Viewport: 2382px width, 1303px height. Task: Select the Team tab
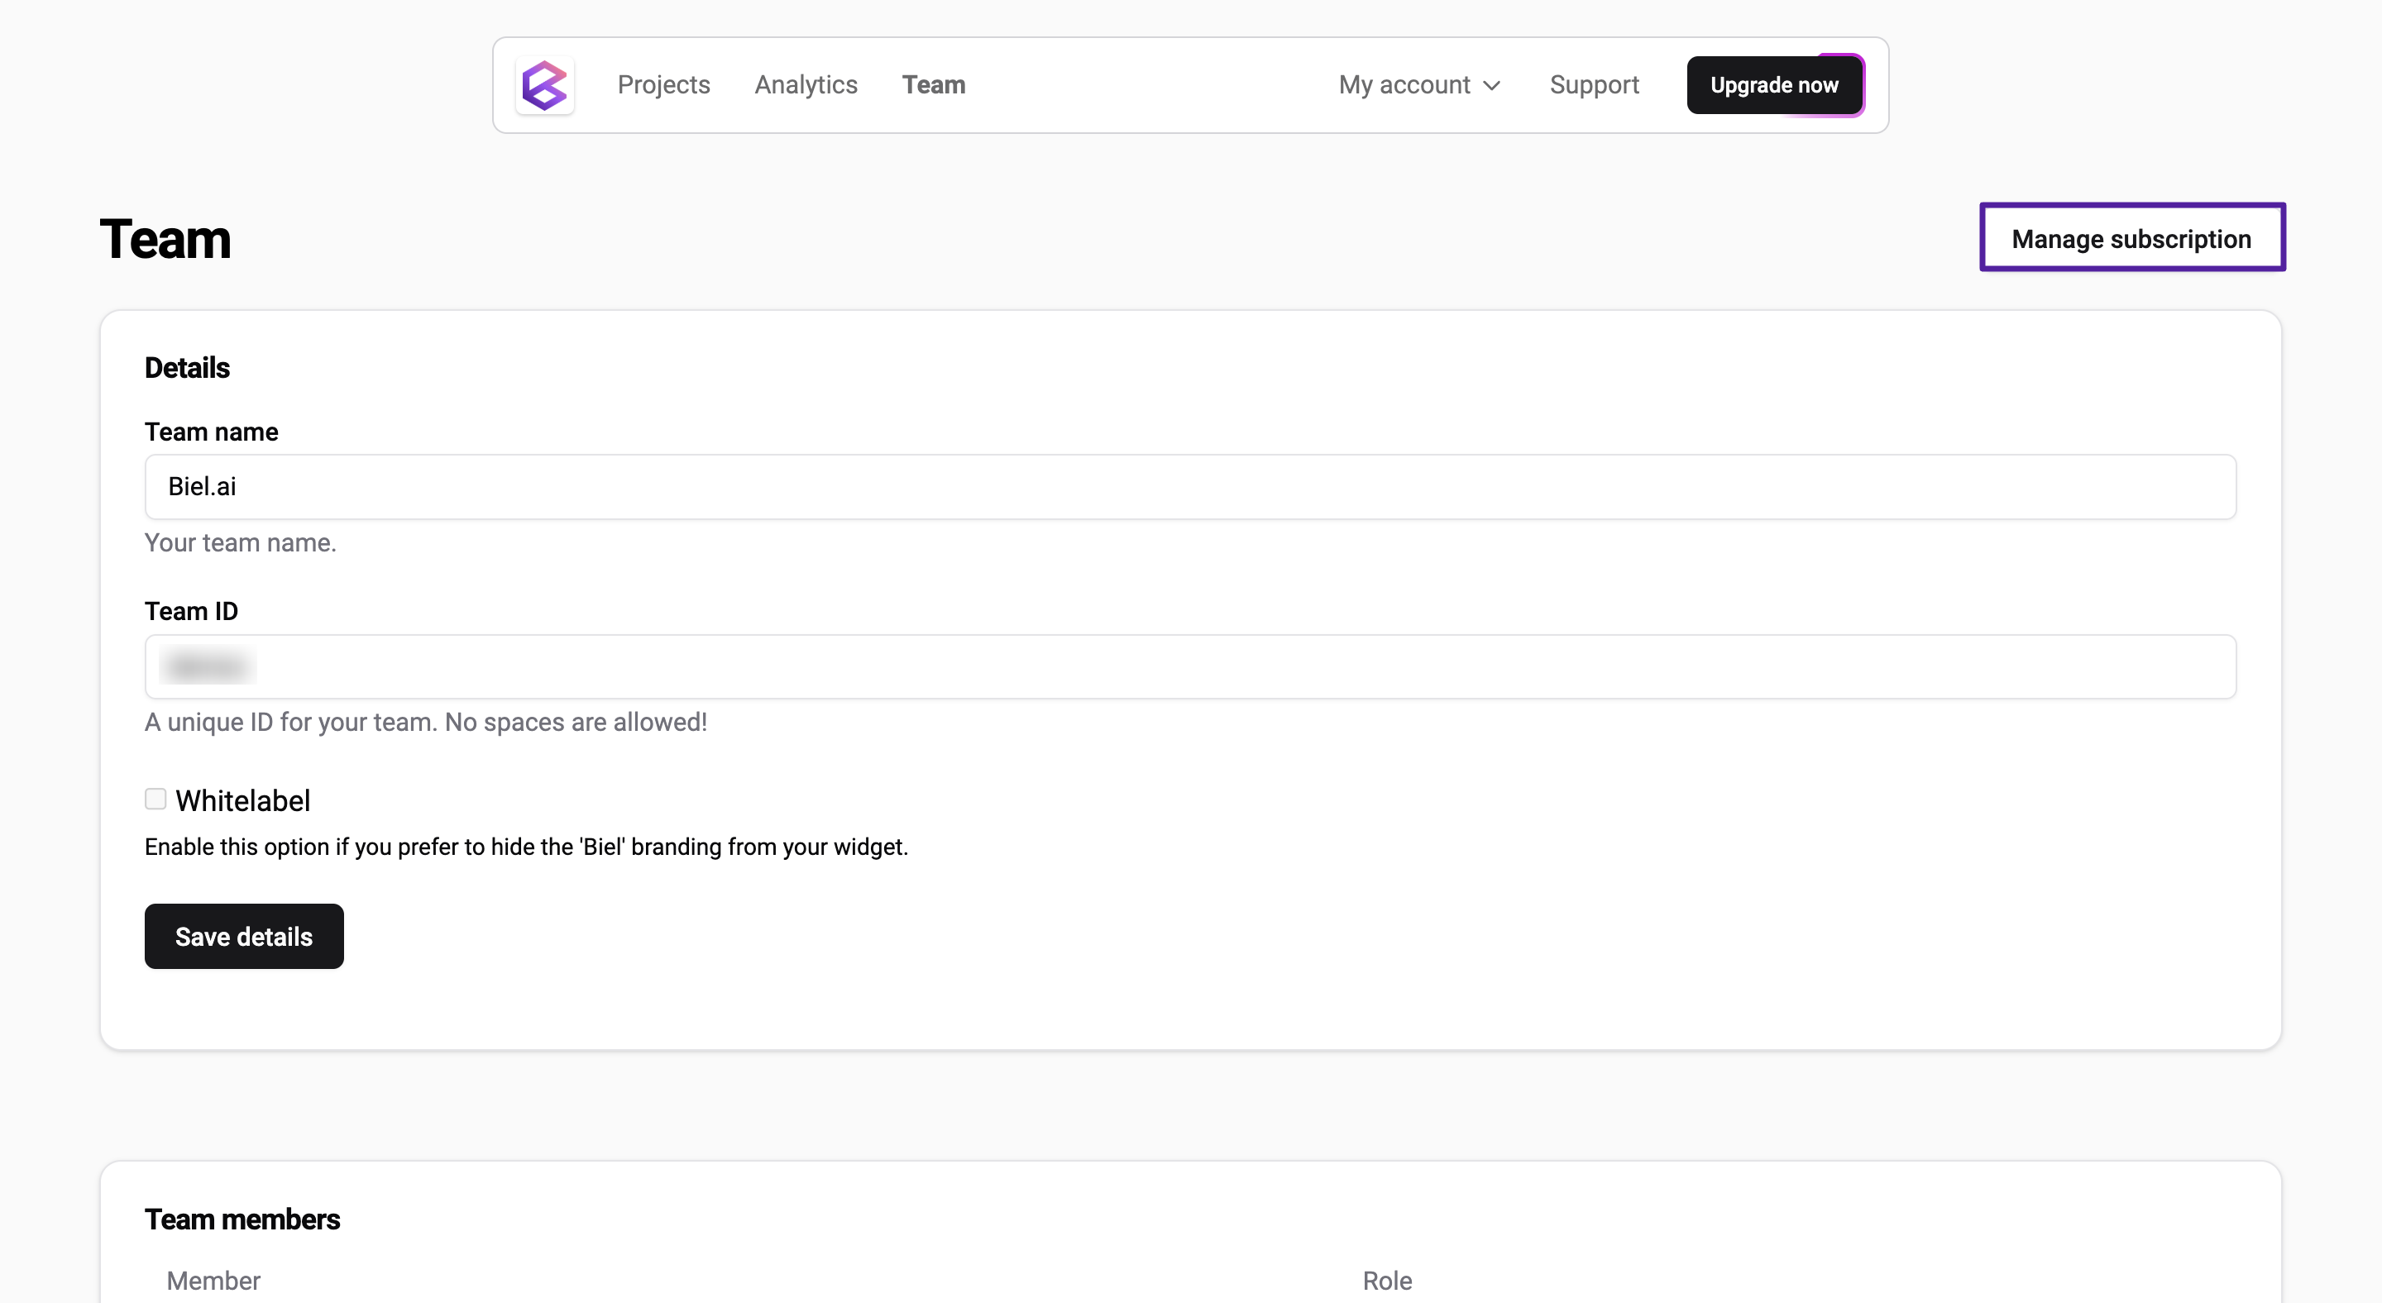933,84
